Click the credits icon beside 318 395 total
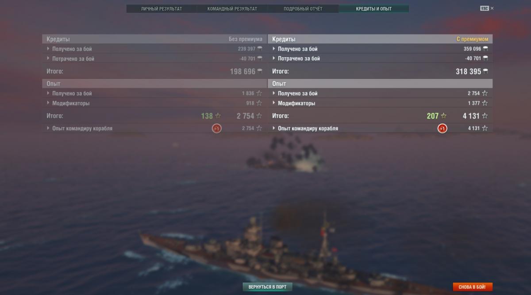Viewport: 531px width, 295px height. (x=485, y=71)
